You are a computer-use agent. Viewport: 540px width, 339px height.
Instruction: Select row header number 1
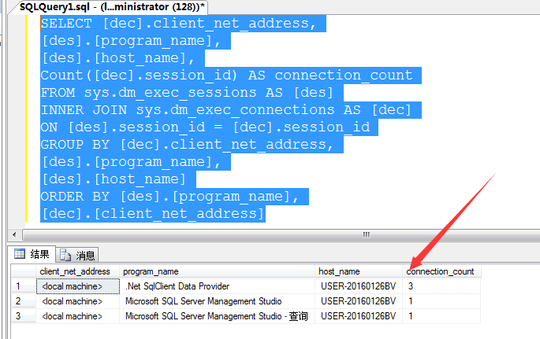24,286
